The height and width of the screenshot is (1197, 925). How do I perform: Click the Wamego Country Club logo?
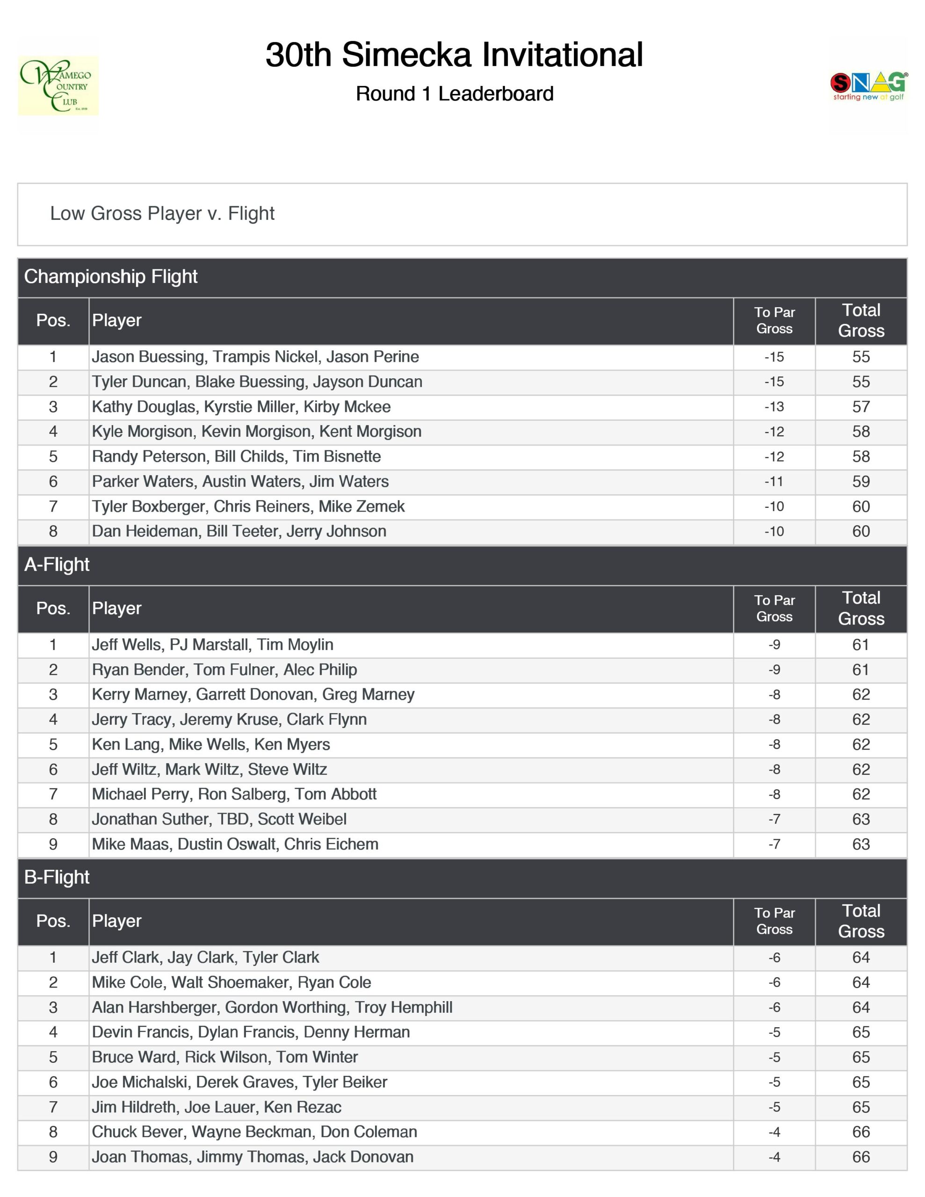tap(58, 86)
